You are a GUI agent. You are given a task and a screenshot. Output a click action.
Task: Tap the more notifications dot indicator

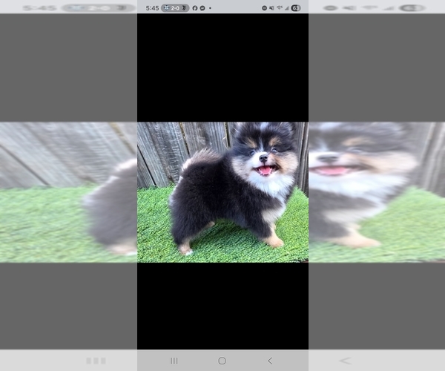[x=210, y=8]
